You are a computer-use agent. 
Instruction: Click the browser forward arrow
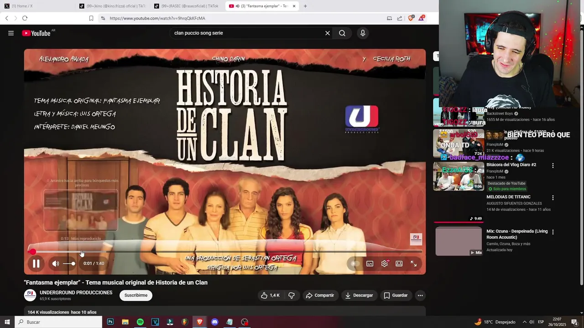coord(16,18)
